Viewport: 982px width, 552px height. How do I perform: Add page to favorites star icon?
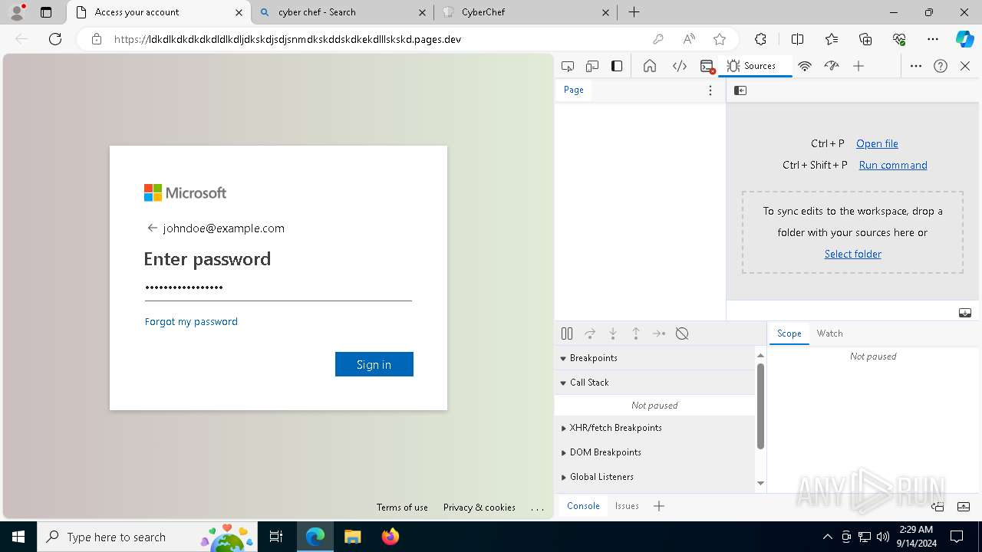[x=719, y=39]
